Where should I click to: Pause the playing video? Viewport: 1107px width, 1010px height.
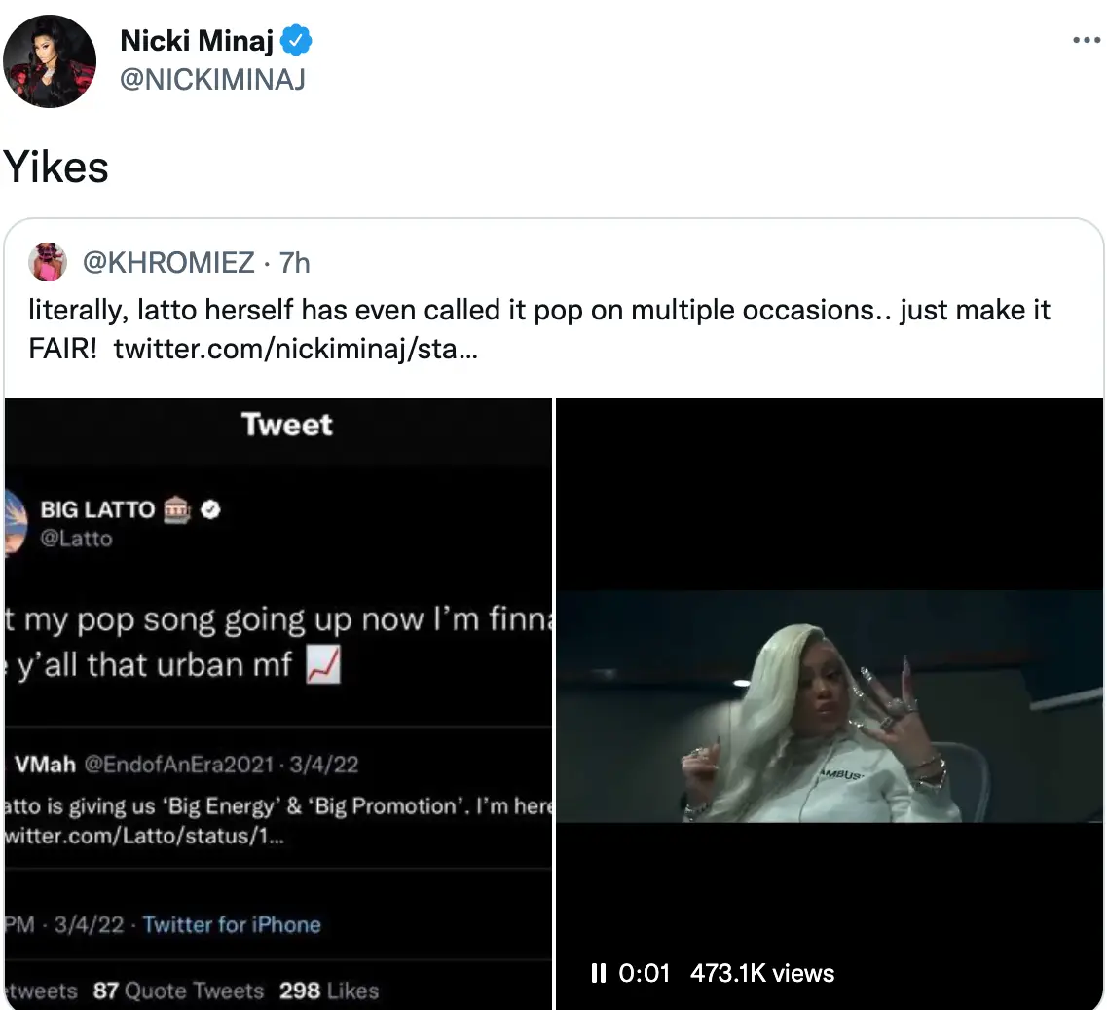[599, 972]
